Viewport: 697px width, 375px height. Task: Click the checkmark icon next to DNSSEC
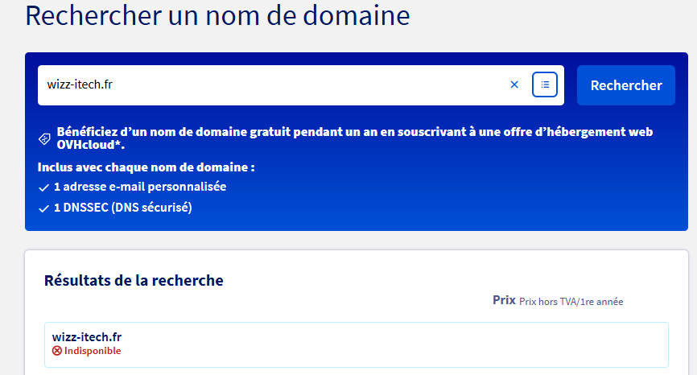[43, 208]
